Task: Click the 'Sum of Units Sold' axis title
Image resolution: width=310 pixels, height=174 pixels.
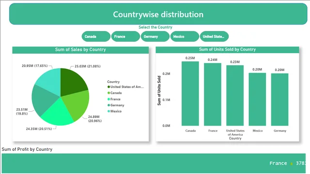Action: (x=159, y=90)
